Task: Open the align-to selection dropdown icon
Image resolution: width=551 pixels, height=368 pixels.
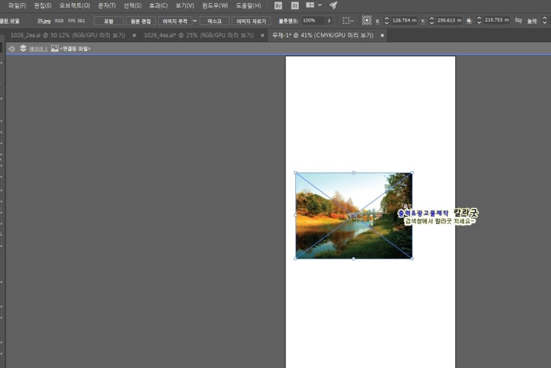Action: [348, 21]
